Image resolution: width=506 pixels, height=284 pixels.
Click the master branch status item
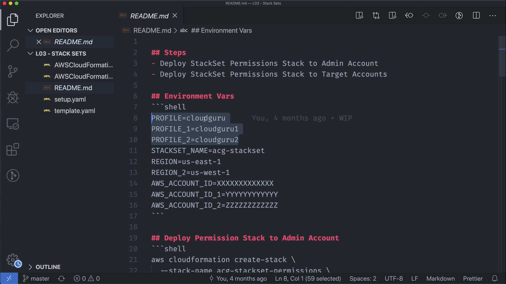point(36,278)
